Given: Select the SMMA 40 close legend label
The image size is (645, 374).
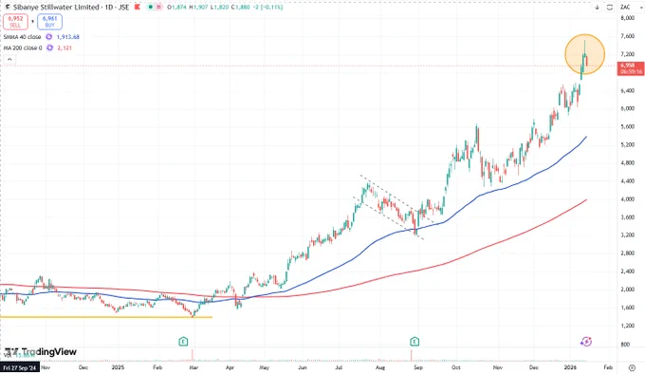Looking at the screenshot, I should 22,37.
